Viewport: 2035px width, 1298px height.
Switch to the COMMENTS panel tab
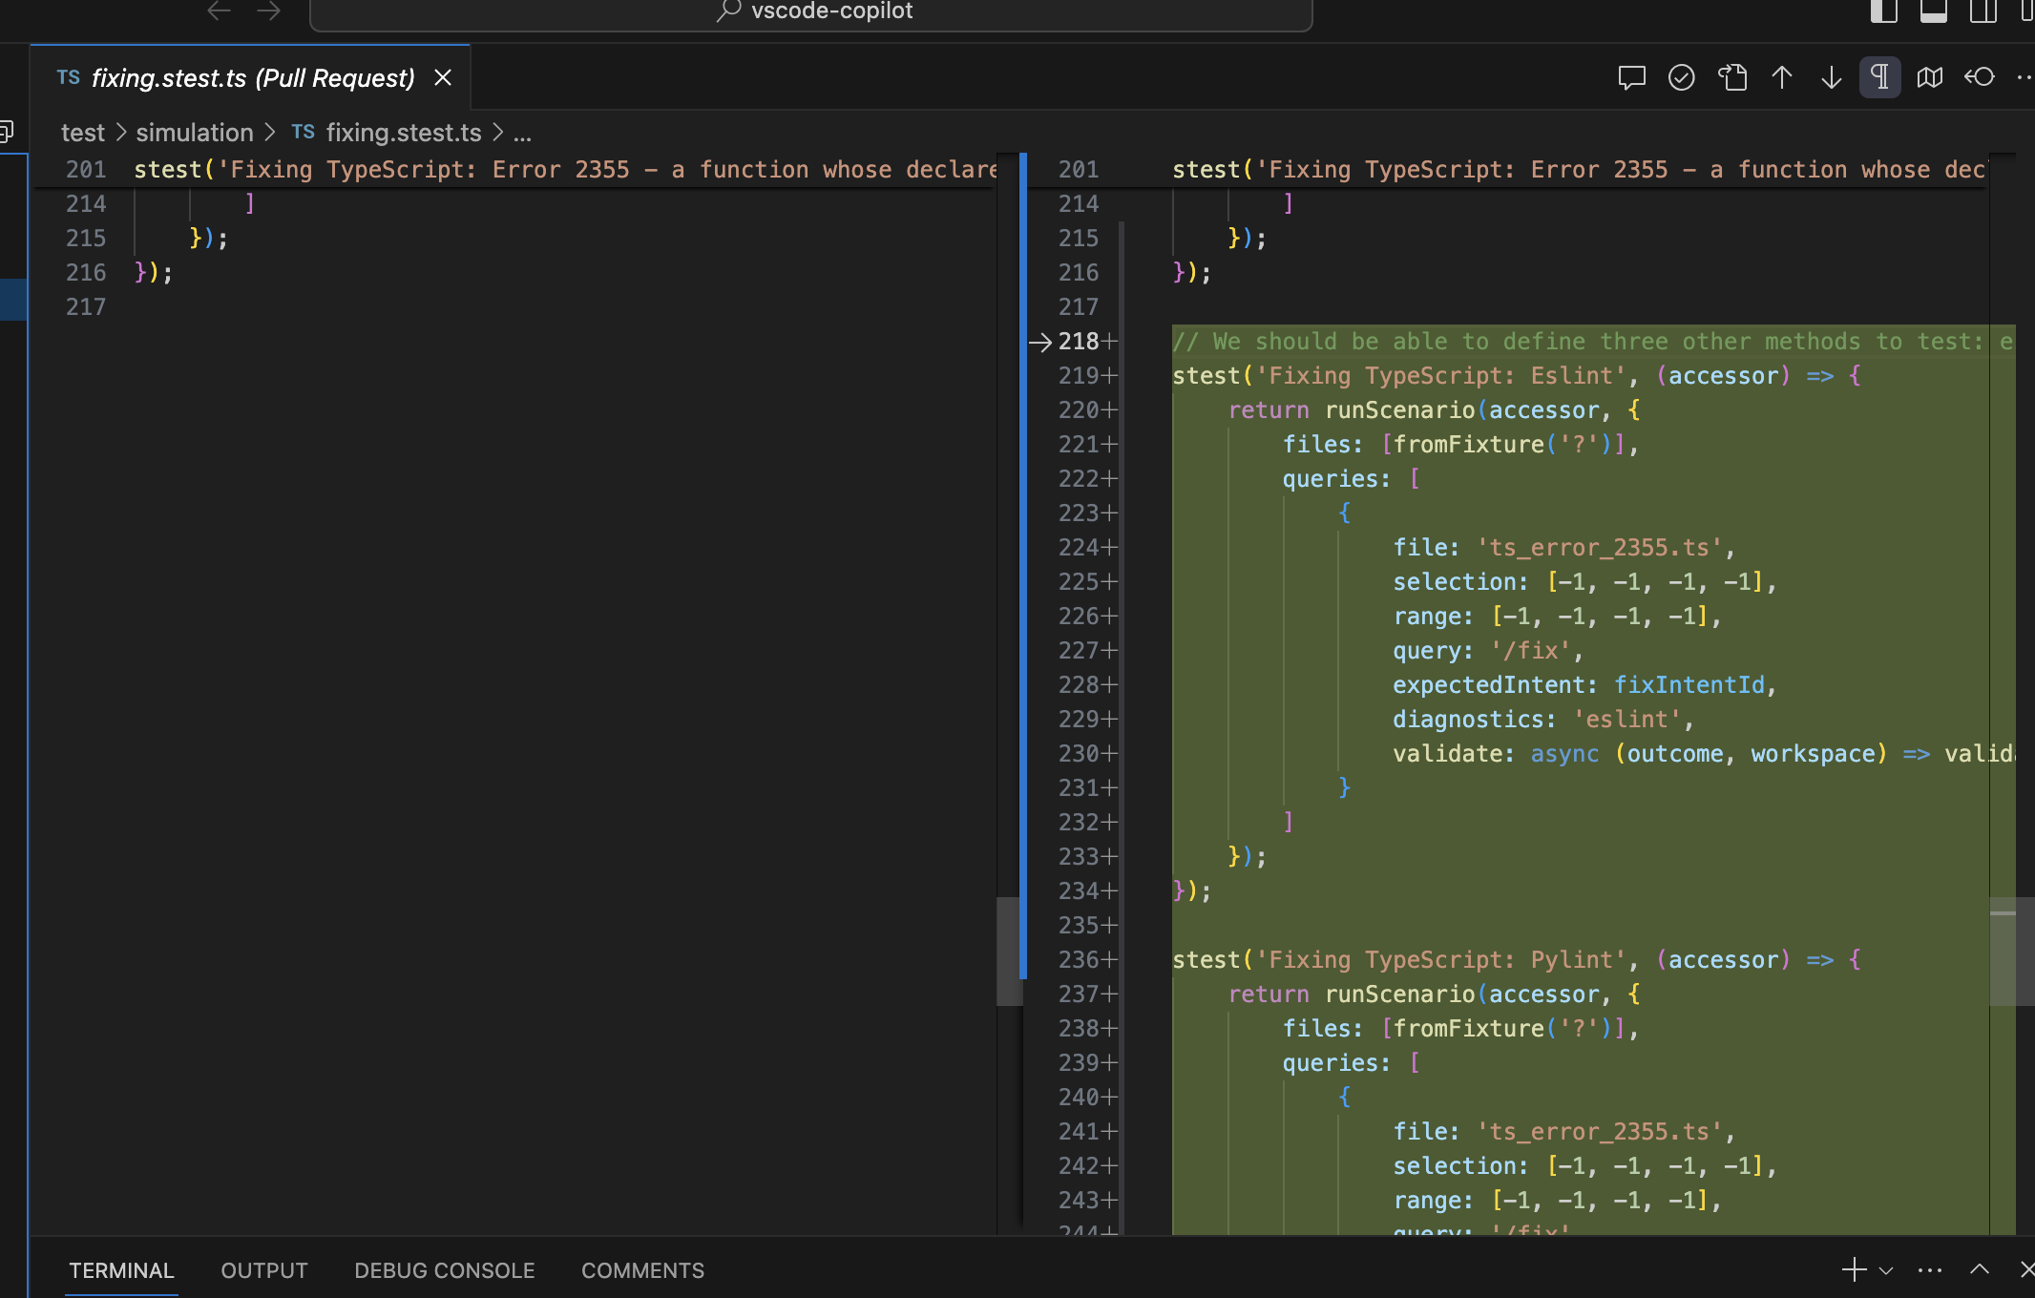pos(642,1270)
